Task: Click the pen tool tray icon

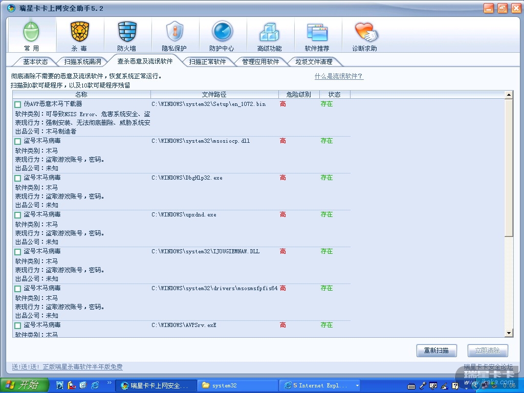Action: (x=444, y=386)
